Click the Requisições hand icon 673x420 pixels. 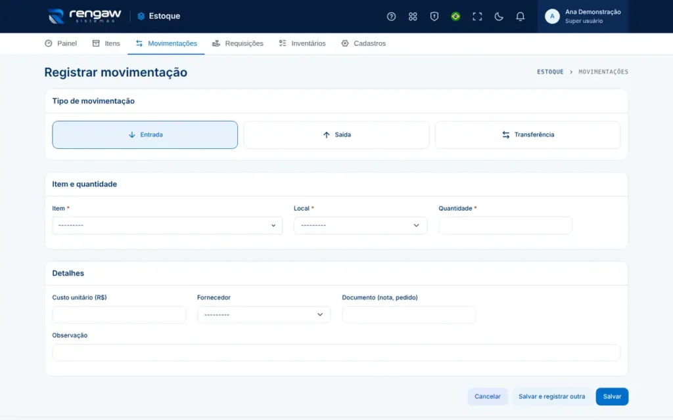pos(216,43)
